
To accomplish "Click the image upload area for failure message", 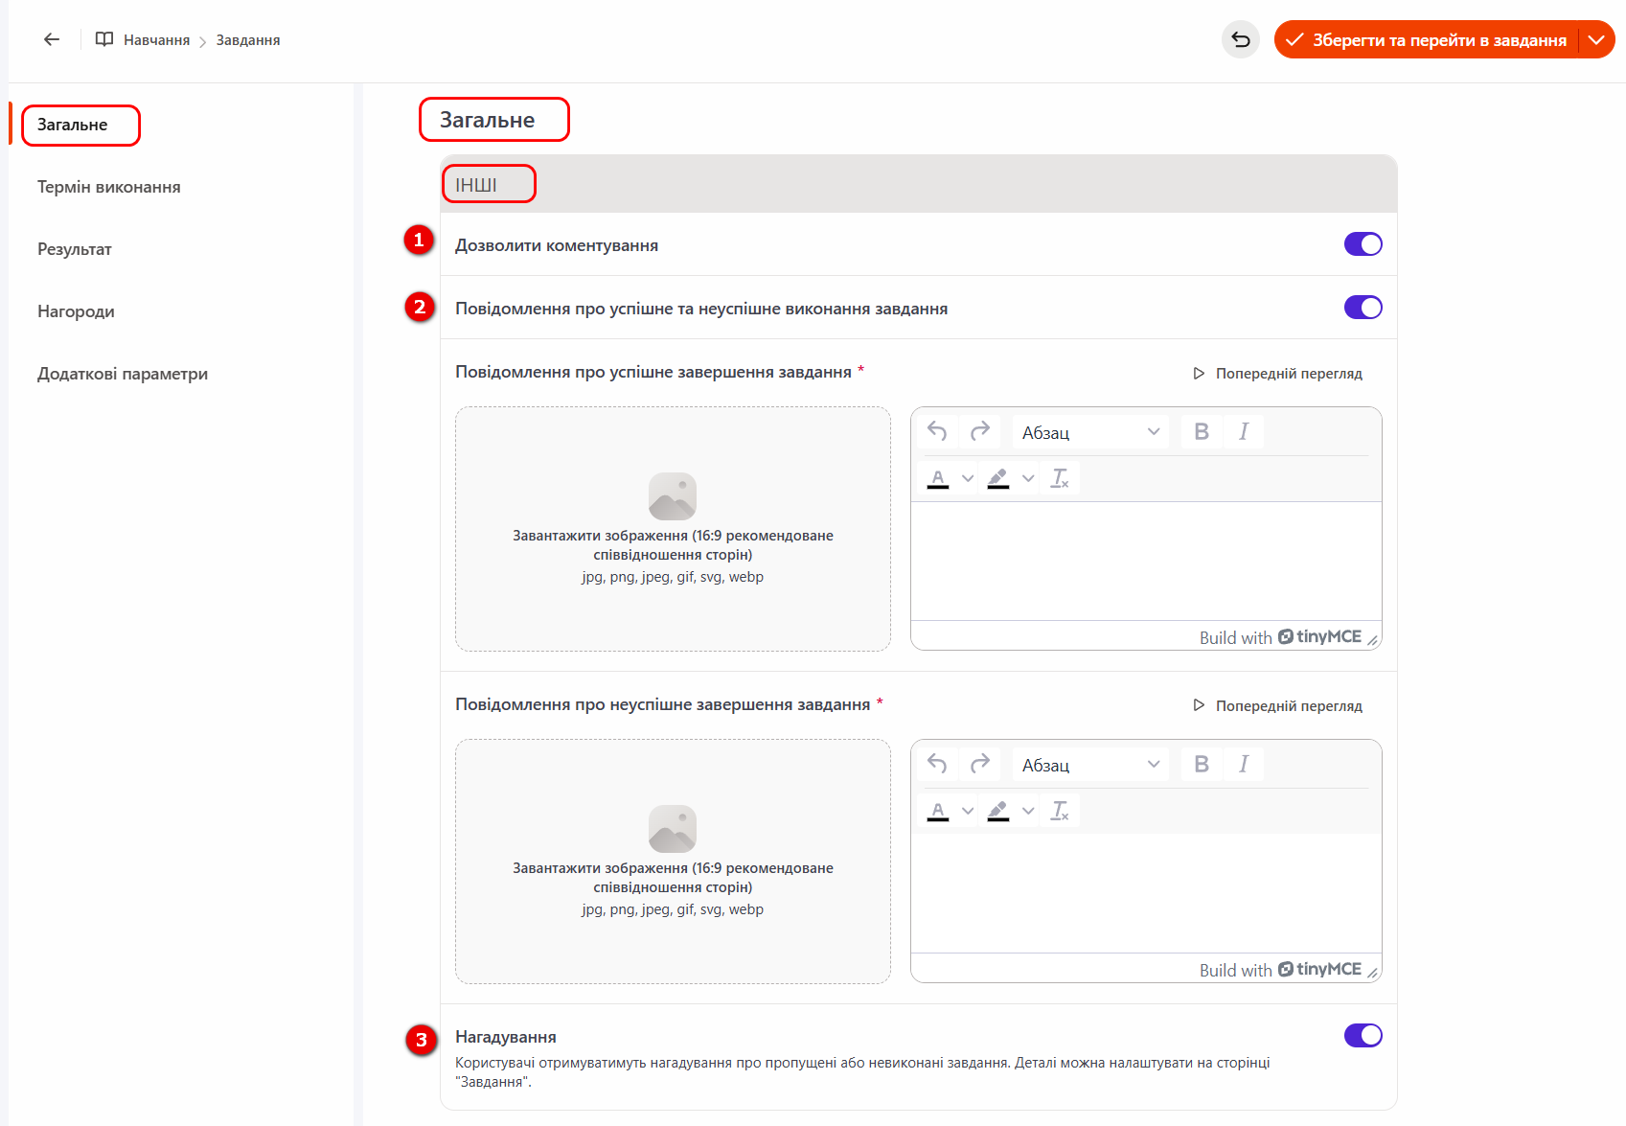I will click(673, 861).
